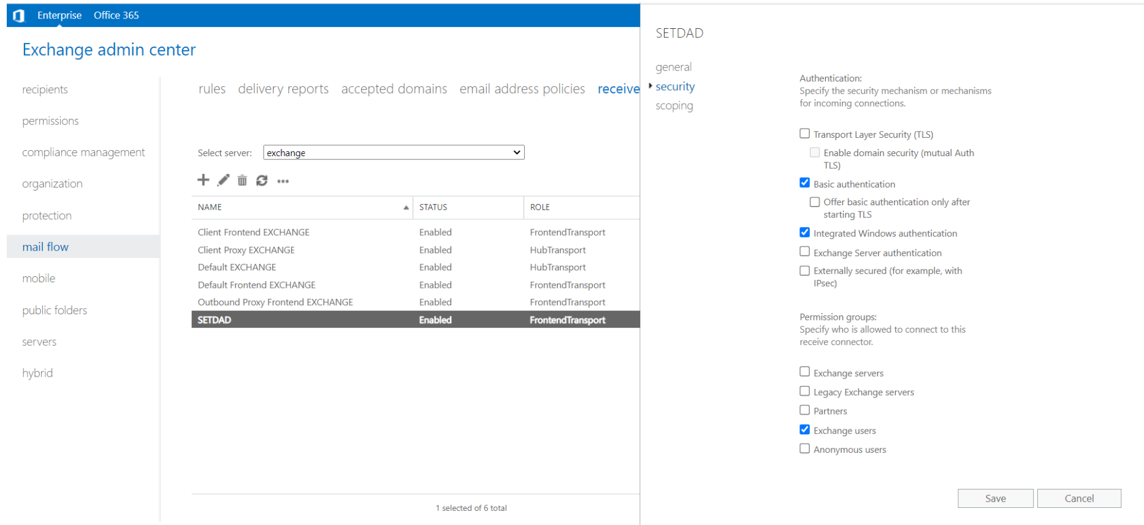Screen dimensions: 1144x525
Task: Uncheck Basic authentication
Action: tap(804, 183)
